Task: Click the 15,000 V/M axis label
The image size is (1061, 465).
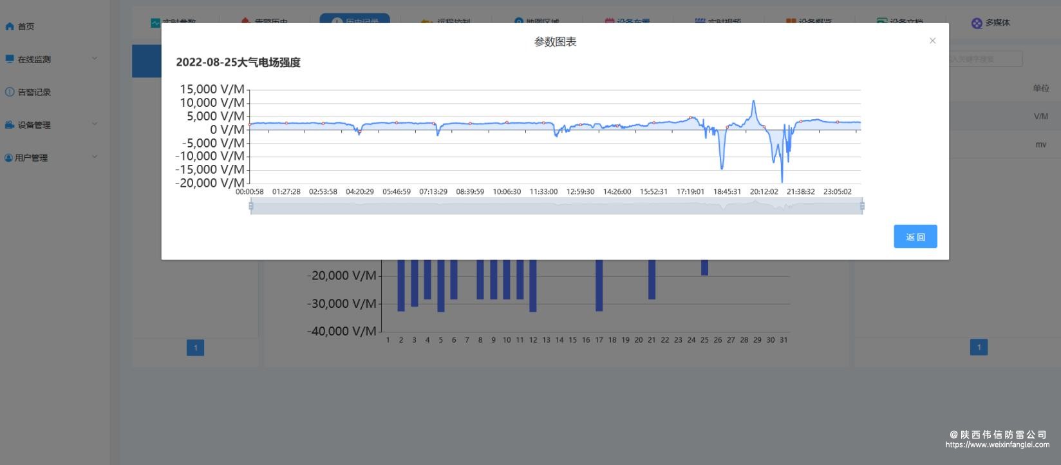Action: 212,90
